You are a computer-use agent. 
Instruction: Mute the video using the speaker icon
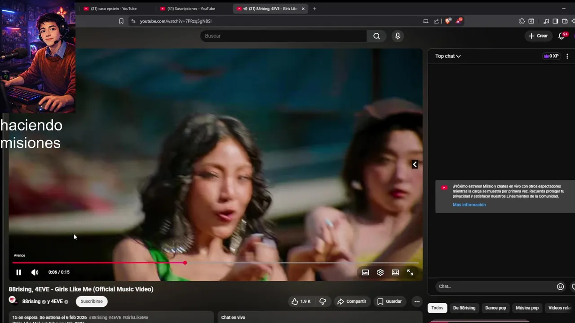(x=35, y=272)
